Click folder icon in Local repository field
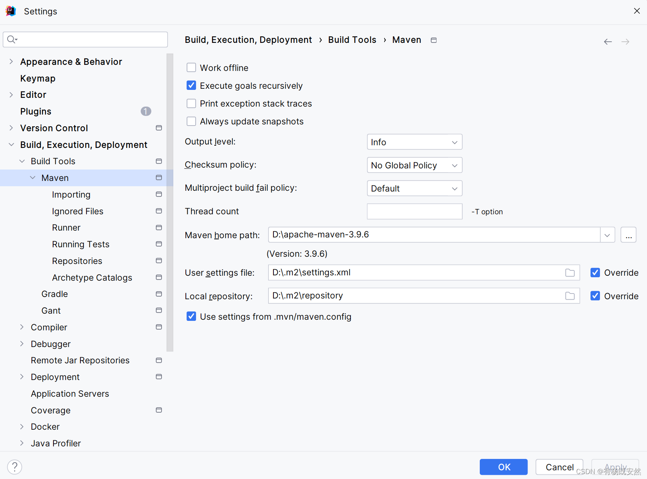Viewport: 647px width, 479px height. (570, 296)
